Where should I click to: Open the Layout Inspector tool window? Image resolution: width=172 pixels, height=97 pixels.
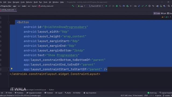(166, 93)
